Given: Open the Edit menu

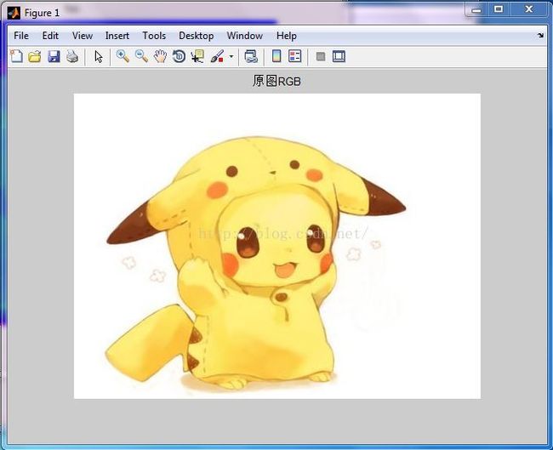Looking at the screenshot, I should [x=50, y=36].
